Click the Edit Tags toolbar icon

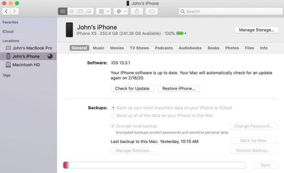(152, 11)
